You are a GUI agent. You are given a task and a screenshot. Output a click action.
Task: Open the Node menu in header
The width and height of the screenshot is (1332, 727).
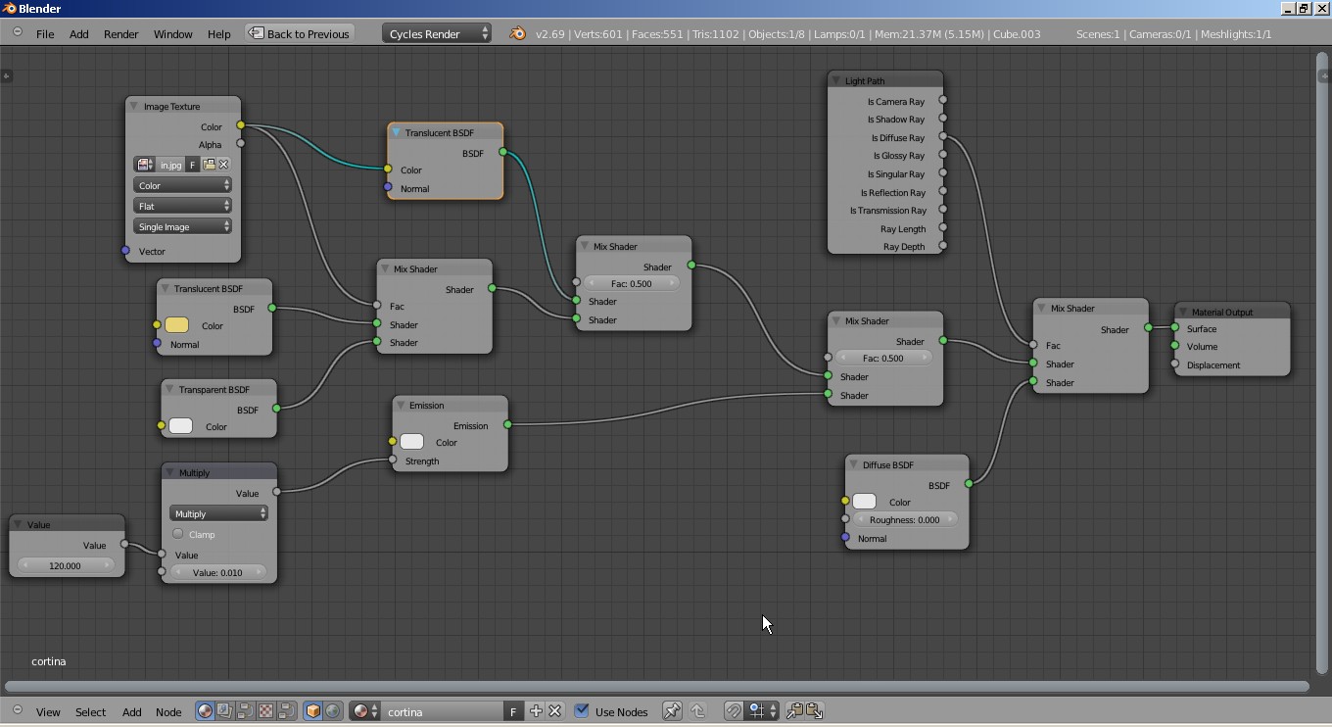tap(168, 711)
